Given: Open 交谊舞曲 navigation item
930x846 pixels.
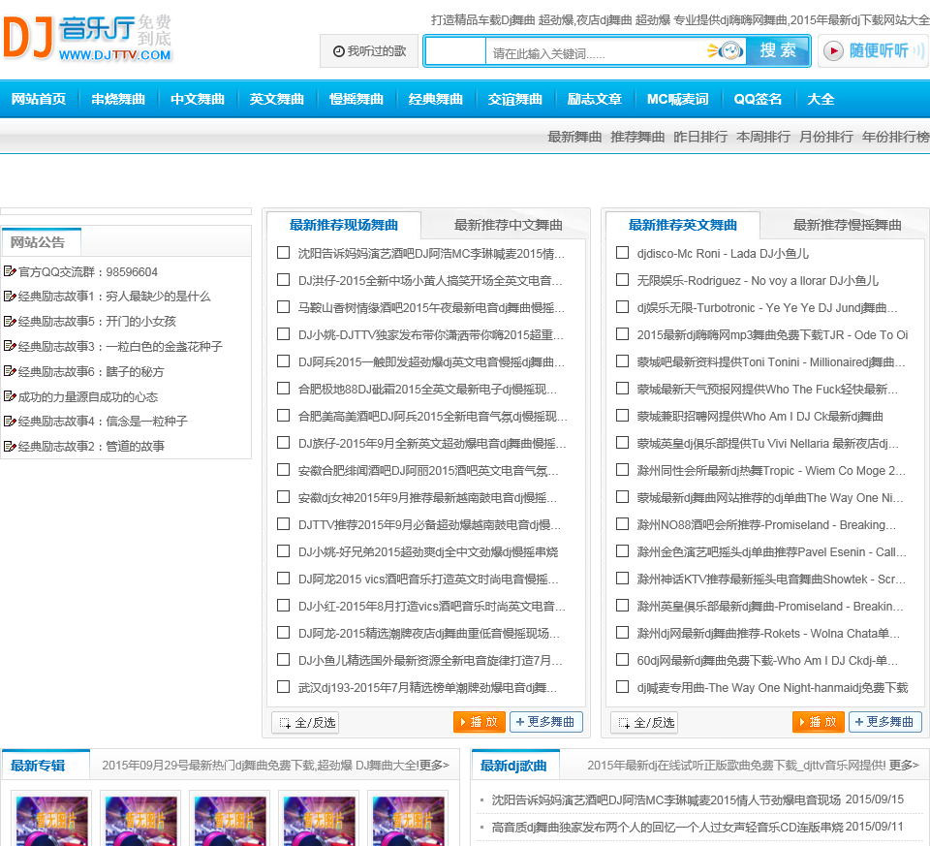Looking at the screenshot, I should [514, 99].
